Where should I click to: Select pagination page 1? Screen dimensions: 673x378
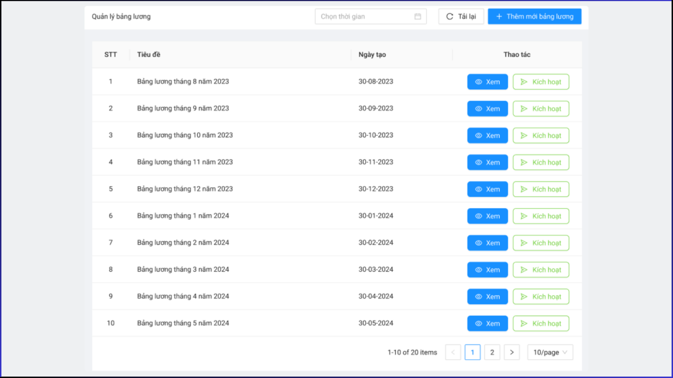(x=473, y=352)
